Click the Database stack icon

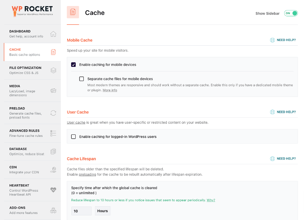click(53, 151)
